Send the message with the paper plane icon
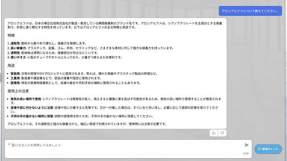Screen dimensions: 287x161 [x=246, y=145]
